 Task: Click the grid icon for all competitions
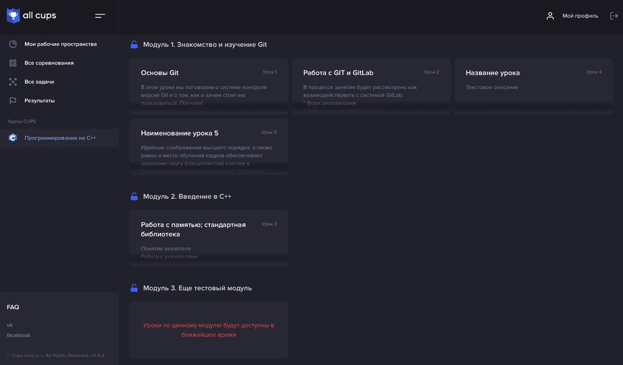point(13,63)
